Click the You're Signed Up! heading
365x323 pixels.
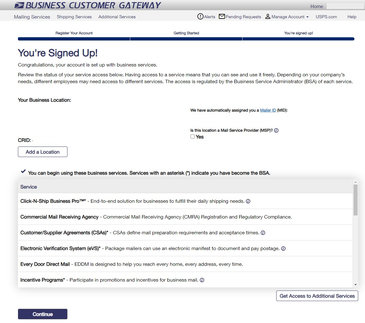[x=58, y=53]
